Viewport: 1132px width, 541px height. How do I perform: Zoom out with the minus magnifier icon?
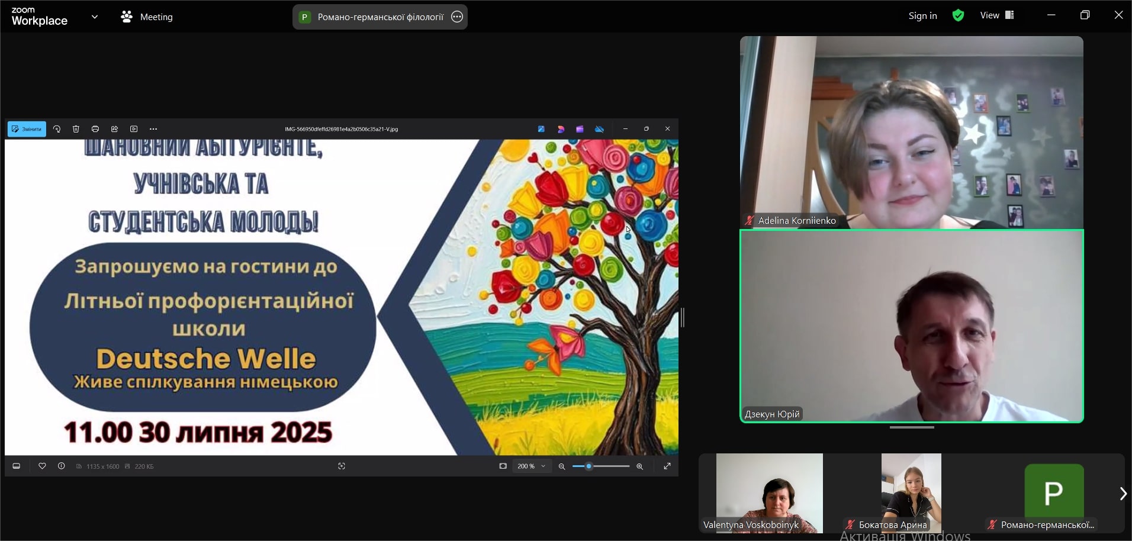click(562, 466)
